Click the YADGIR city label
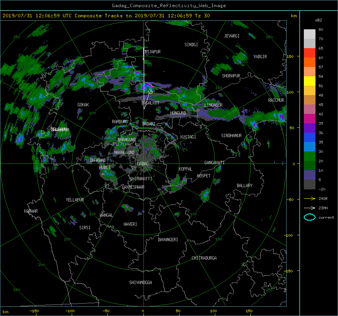This screenshot has height=316, width=338. [260, 57]
